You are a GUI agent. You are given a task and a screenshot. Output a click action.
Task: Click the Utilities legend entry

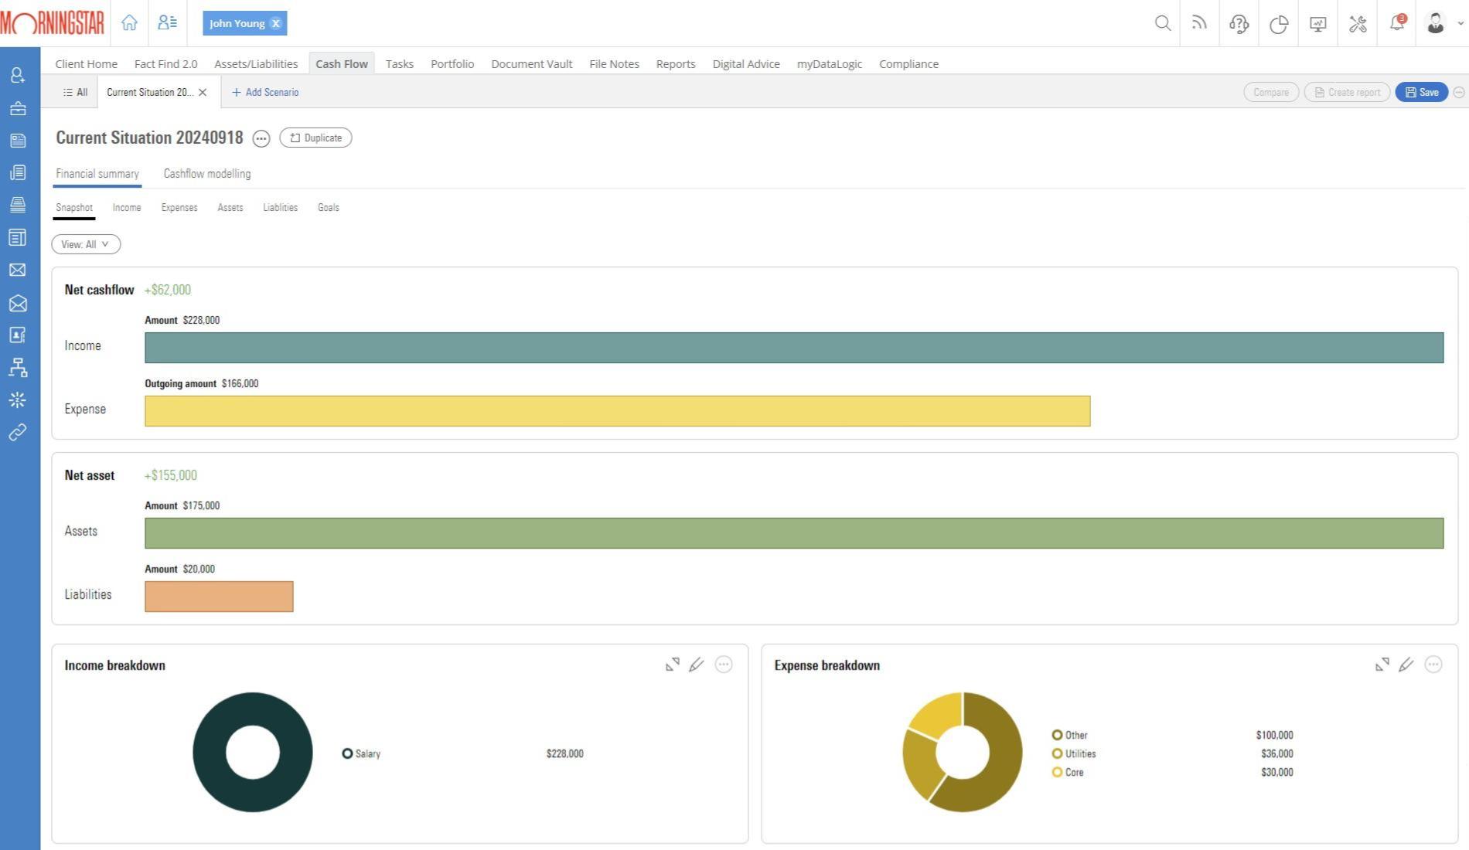pyautogui.click(x=1074, y=753)
